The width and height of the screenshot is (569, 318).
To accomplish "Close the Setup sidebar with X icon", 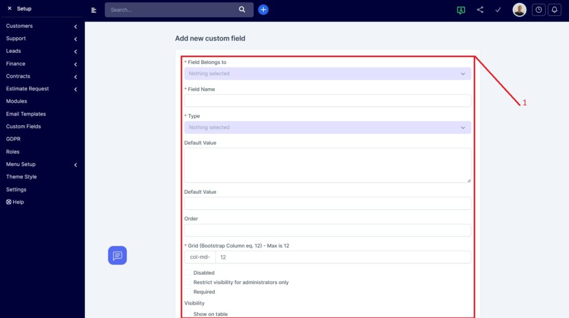I will 9,9.
